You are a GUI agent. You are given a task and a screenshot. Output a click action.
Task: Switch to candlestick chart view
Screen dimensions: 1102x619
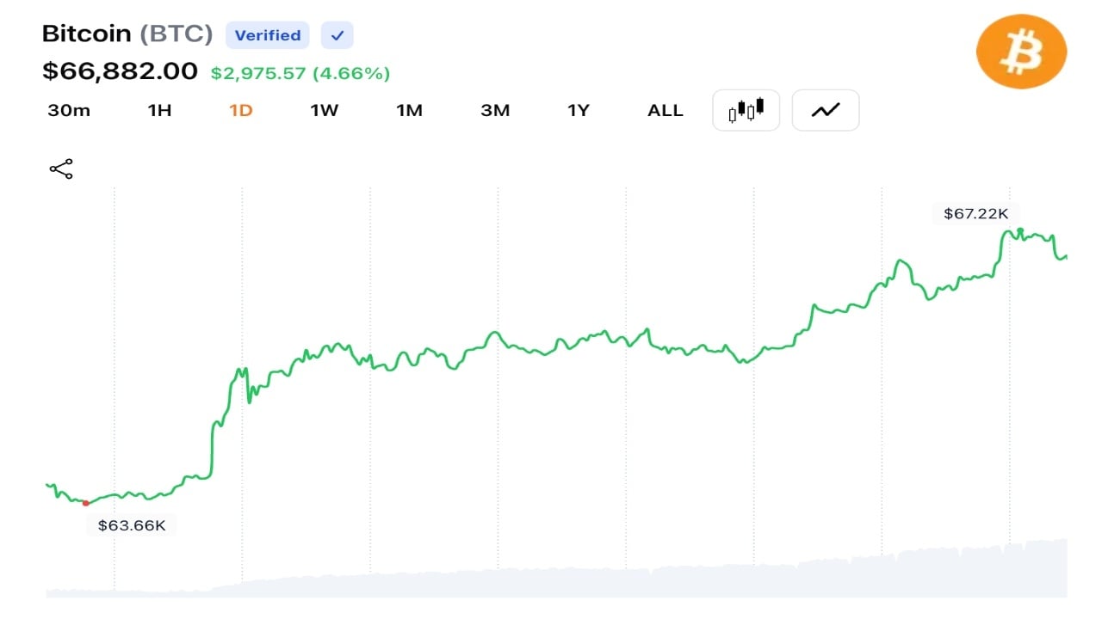746,110
